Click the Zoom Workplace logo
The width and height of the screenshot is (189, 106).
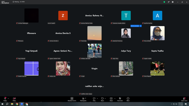5,2
